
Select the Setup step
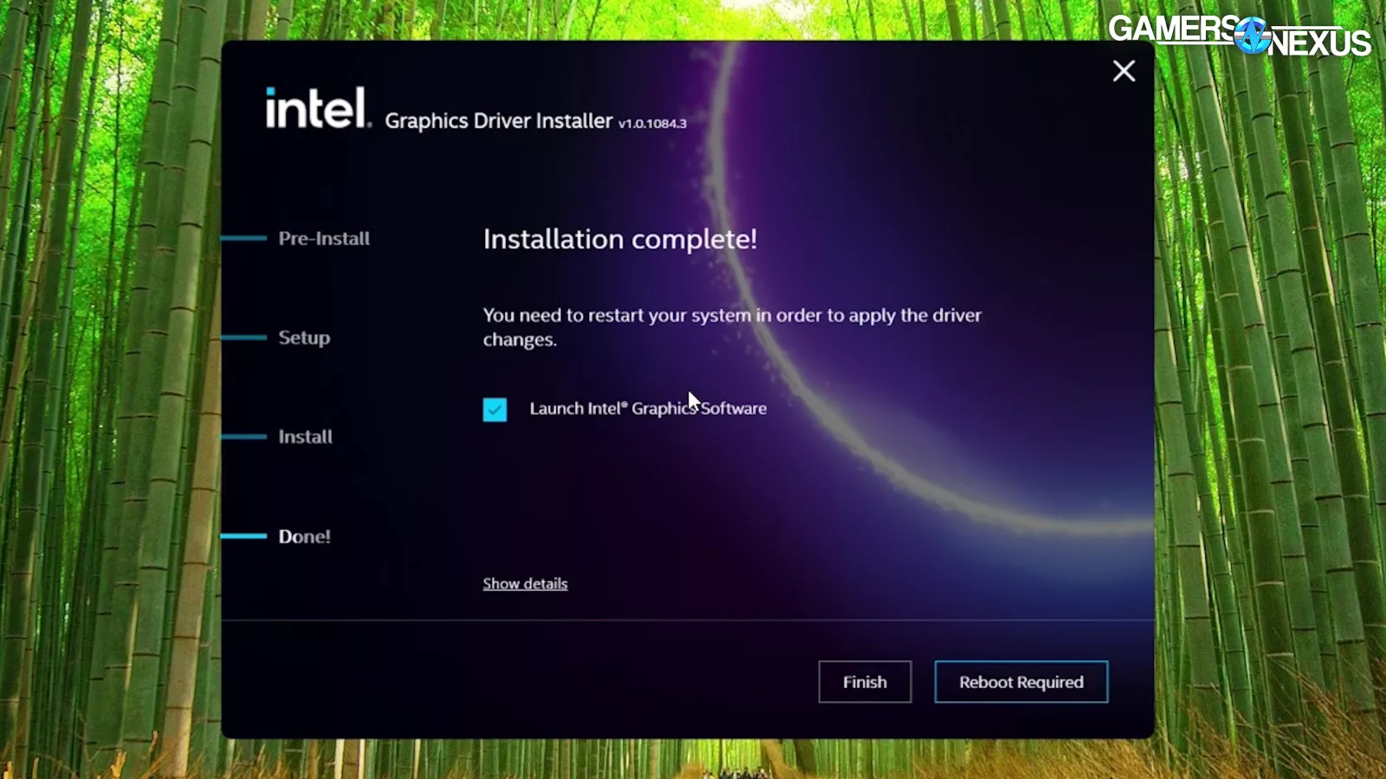pyautogui.click(x=302, y=338)
